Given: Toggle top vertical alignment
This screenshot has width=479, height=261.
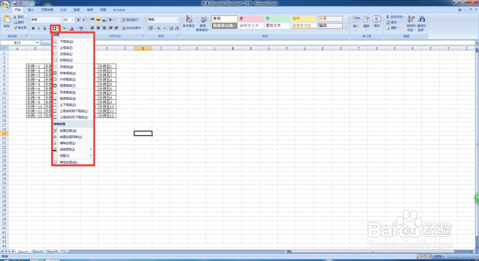Looking at the screenshot, I should pos(92,20).
